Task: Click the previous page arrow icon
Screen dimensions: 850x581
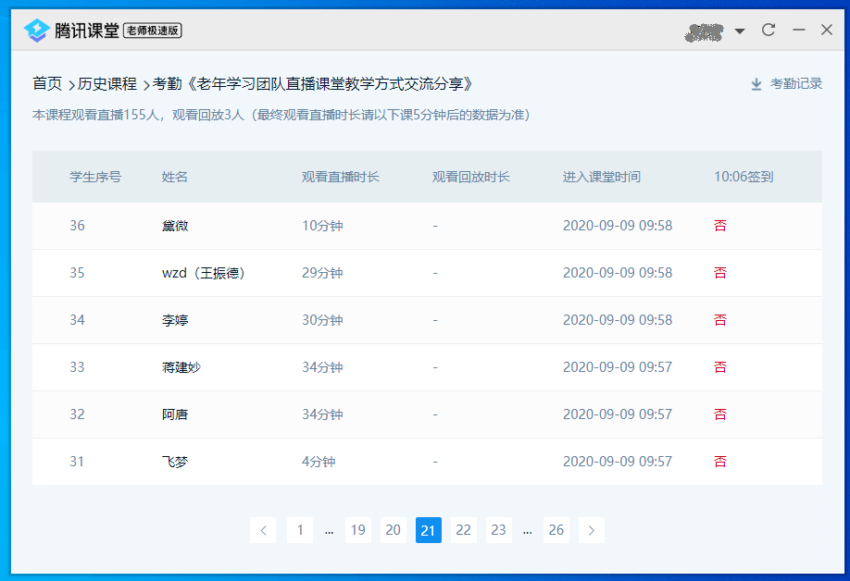Action: (264, 529)
